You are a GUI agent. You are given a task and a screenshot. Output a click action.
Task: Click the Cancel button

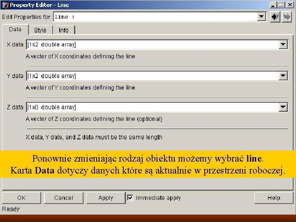[x=64, y=198]
